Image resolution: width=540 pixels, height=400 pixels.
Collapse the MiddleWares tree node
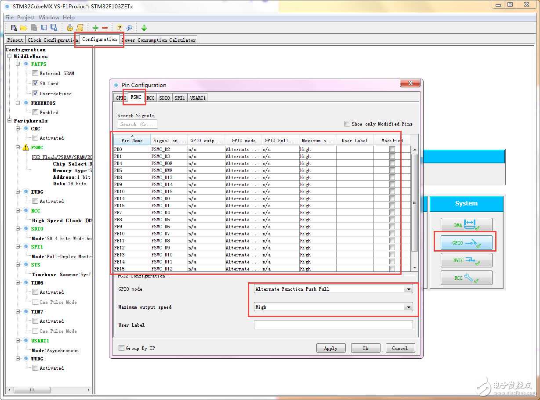(9, 56)
